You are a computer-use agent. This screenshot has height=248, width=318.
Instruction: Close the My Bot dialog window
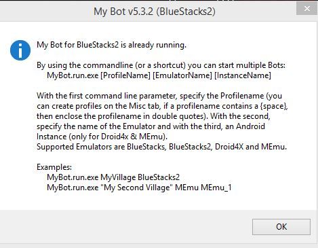[306, 9]
